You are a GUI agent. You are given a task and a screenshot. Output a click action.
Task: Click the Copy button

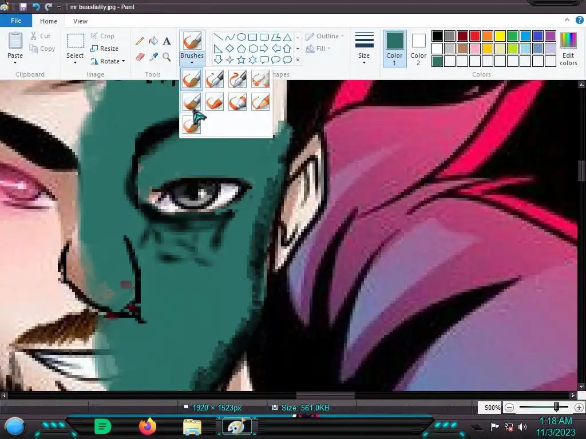(x=42, y=49)
